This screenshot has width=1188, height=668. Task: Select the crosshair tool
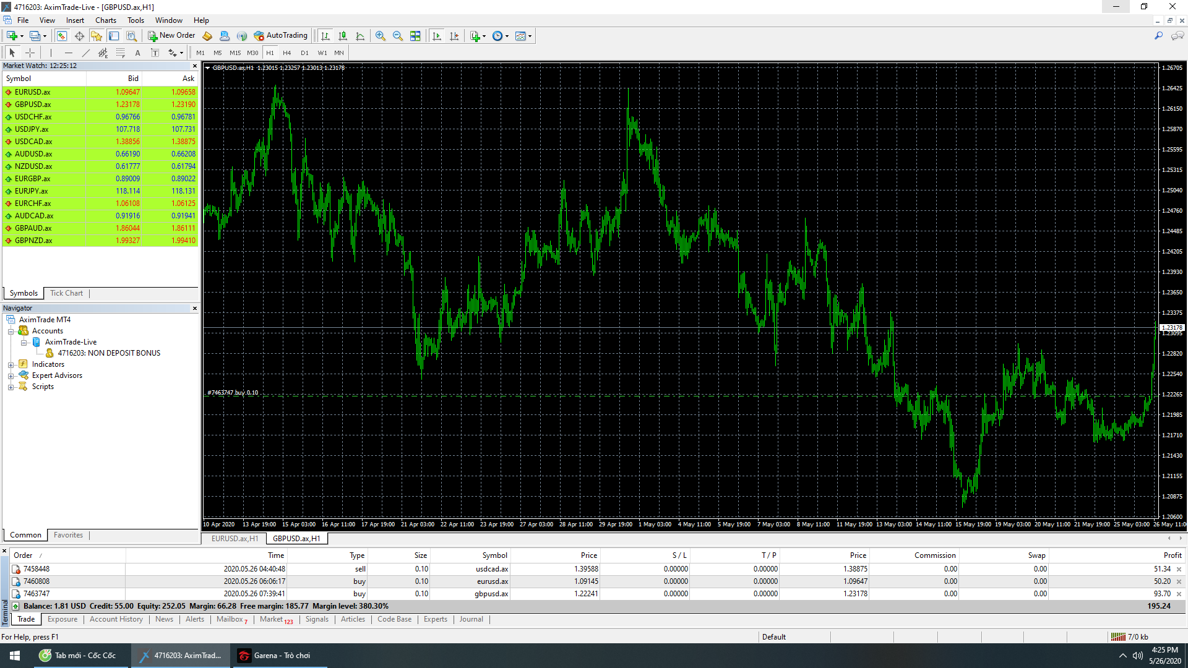tap(30, 53)
